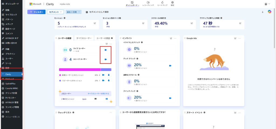The image size is (276, 129).
Task: Show info for セッション metric
Action: tap(64, 18)
